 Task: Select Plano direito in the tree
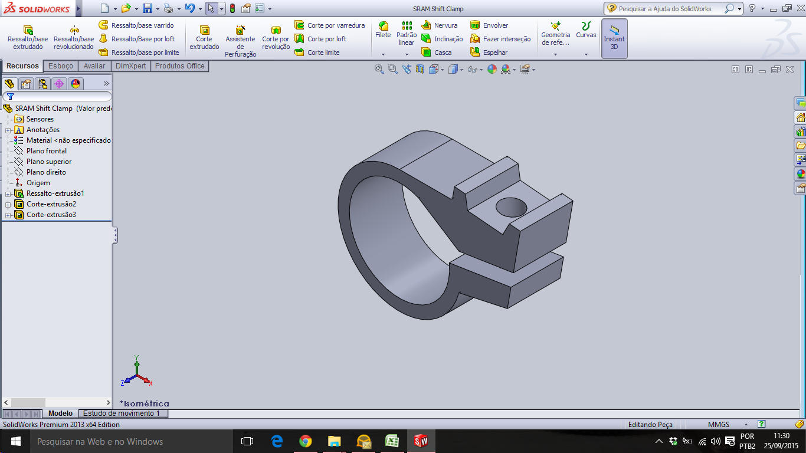point(46,172)
